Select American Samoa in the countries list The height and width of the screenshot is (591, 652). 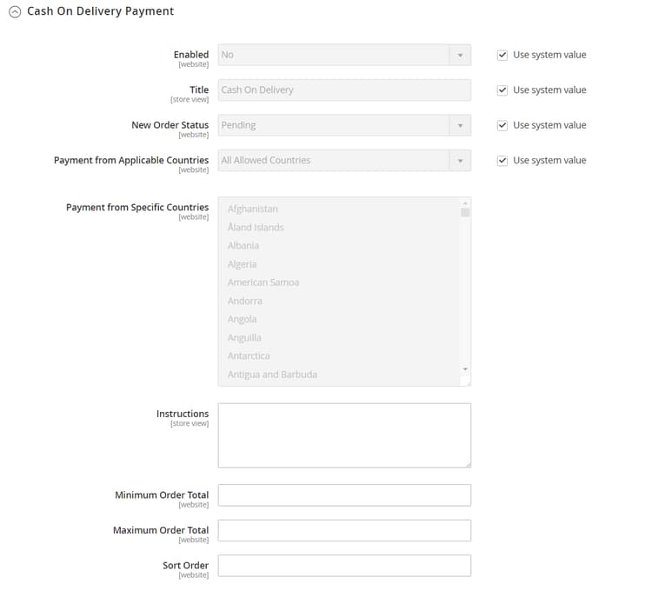(x=263, y=282)
